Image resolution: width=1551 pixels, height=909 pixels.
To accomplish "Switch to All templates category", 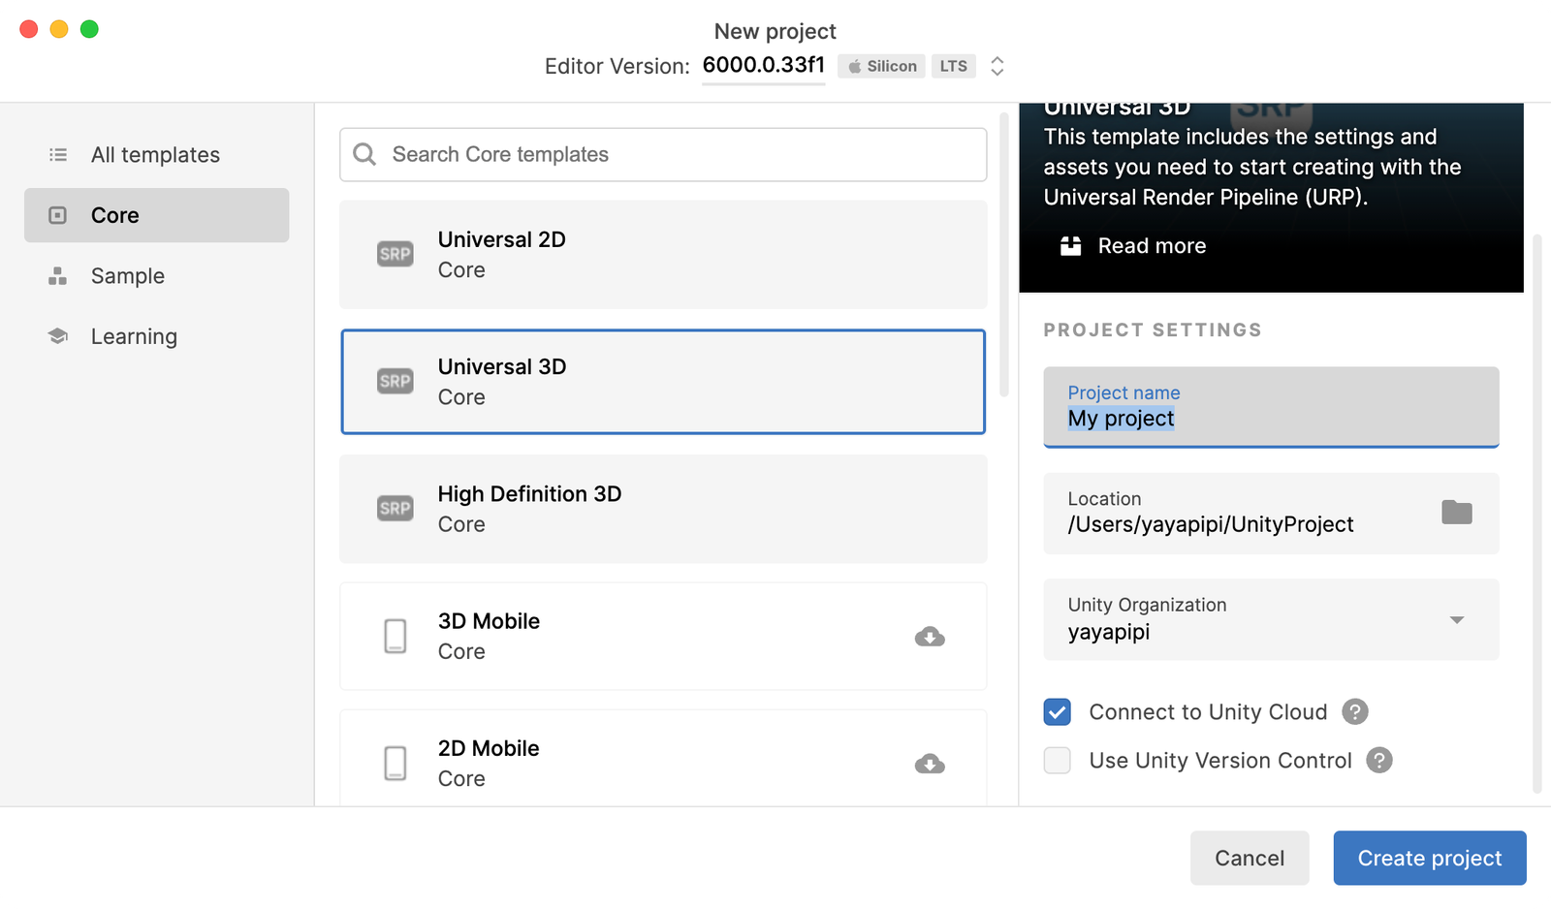I will [155, 155].
